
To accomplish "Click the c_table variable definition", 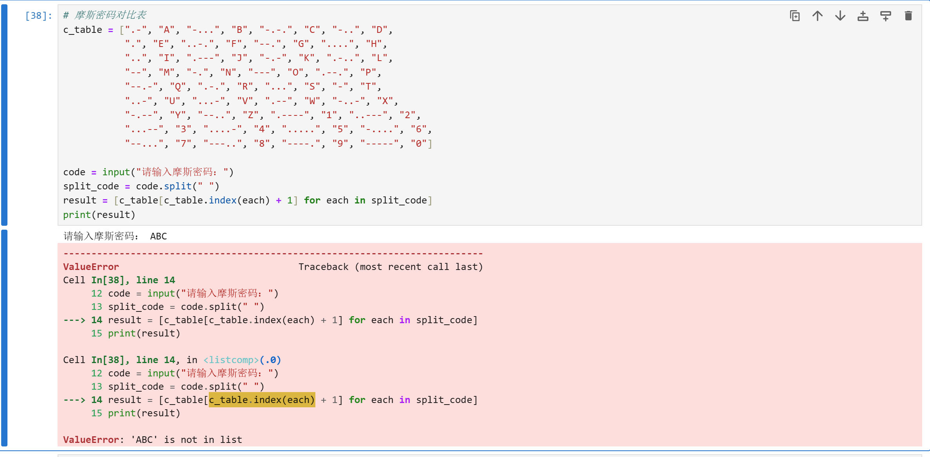I will (83, 30).
